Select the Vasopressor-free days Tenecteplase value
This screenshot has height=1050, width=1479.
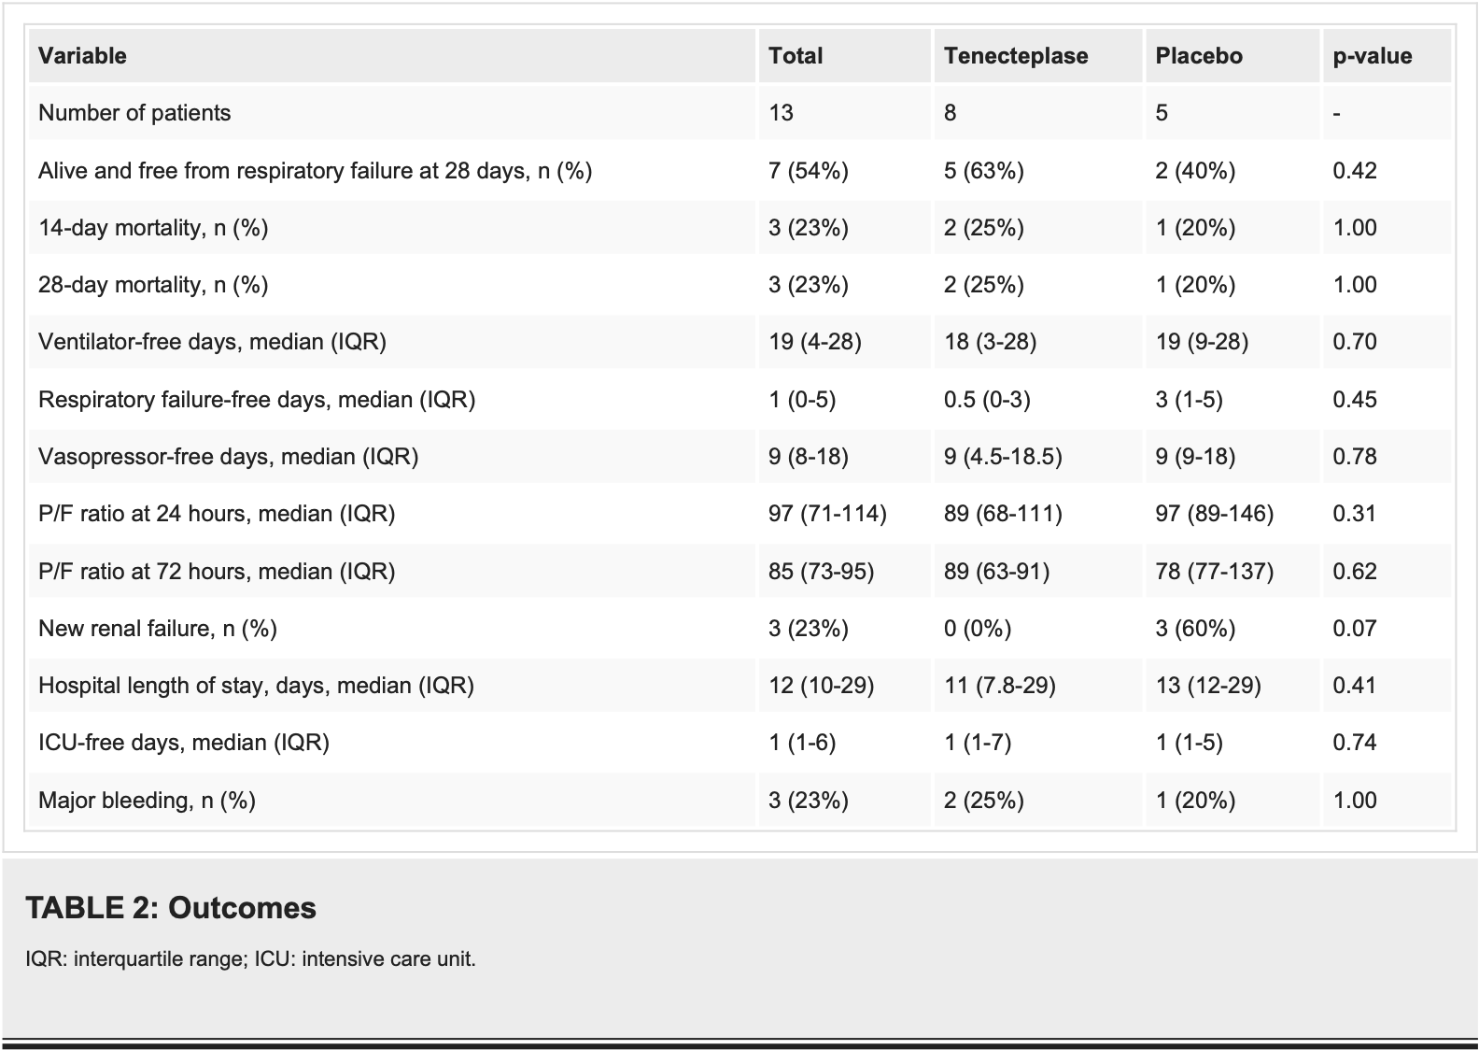tap(1003, 457)
